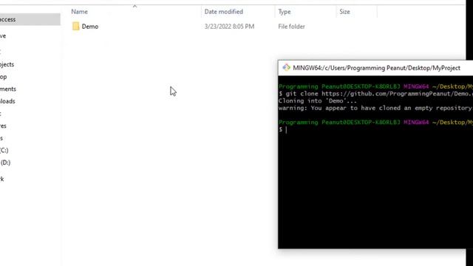Click the Git Bash window icon
Image resolution: width=473 pixels, height=266 pixels.
[x=286, y=67]
